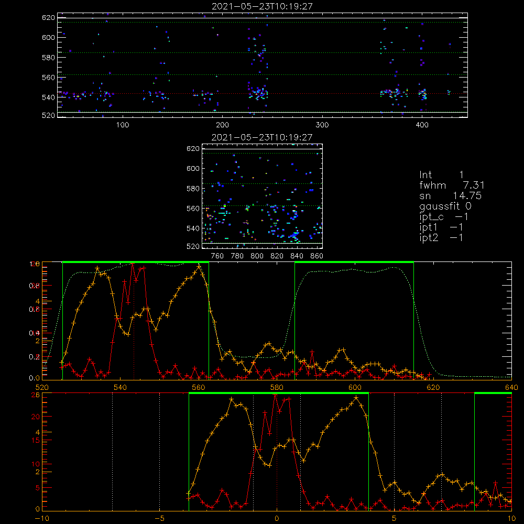Click x-axis label 300 on top plot
The width and height of the screenshot is (524, 524).
coord(322,125)
